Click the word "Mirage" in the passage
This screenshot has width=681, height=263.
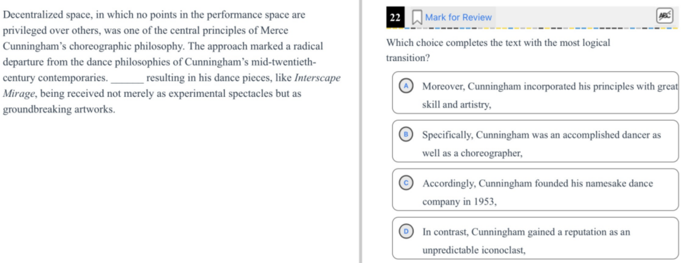[x=19, y=94]
